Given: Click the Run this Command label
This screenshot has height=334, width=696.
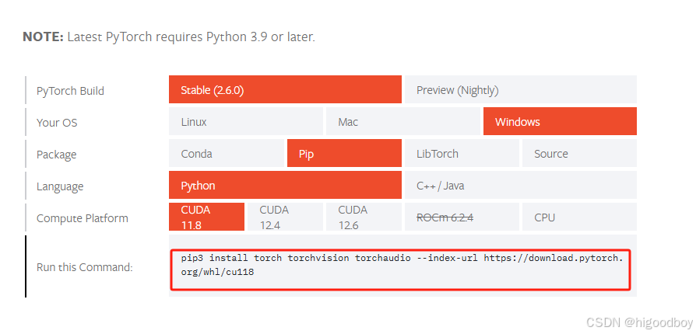Looking at the screenshot, I should coord(84,267).
